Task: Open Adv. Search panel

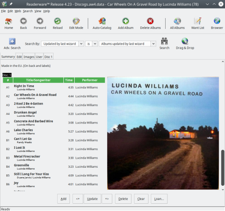Action: [x=12, y=44]
